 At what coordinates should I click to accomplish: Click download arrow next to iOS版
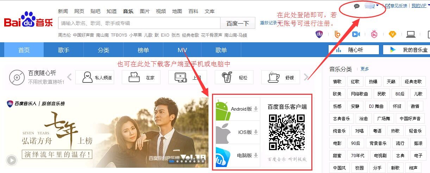pyautogui.click(x=256, y=132)
